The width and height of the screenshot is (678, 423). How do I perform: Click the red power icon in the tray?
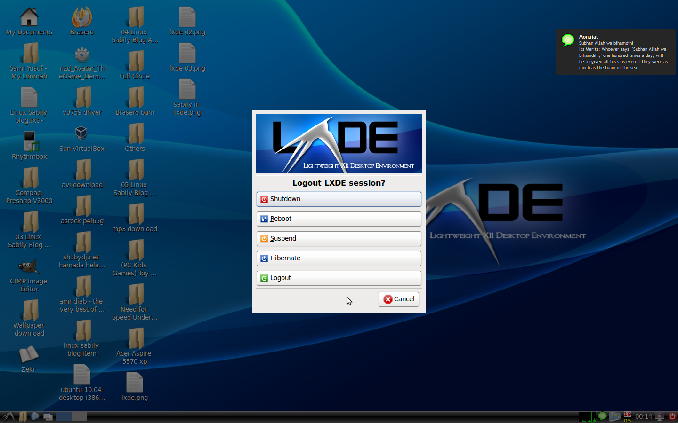pyautogui.click(x=672, y=416)
